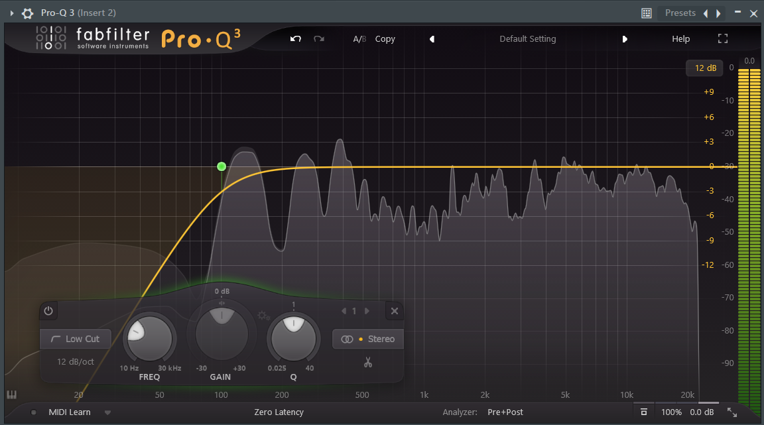The image size is (764, 425).
Task: Open the Default Setting preset menu
Action: pyautogui.click(x=528, y=39)
